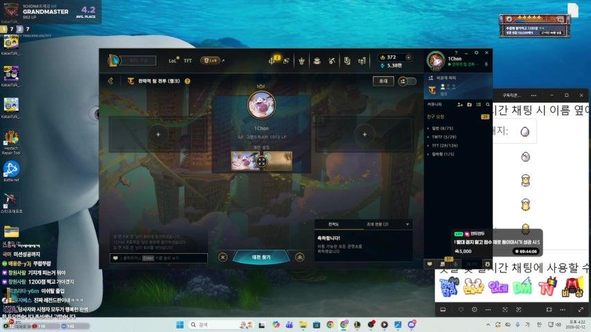Viewport: 591px width, 332px height.
Task: Click the yellow help question mark icon
Action: 187,81
